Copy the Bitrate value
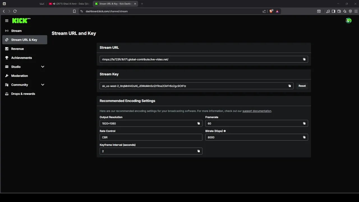Viewport: 359px width, 202px height. (x=304, y=137)
